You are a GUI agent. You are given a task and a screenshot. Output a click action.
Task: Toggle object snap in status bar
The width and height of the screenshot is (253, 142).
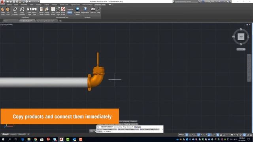pos(212,135)
